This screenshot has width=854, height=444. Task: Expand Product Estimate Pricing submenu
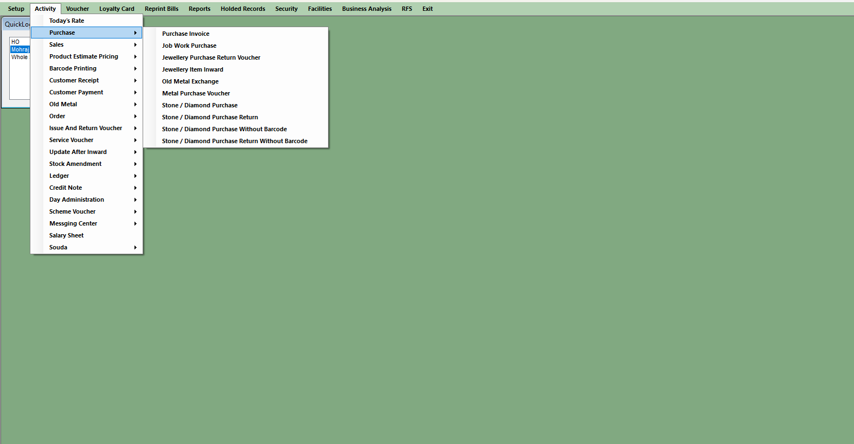87,56
